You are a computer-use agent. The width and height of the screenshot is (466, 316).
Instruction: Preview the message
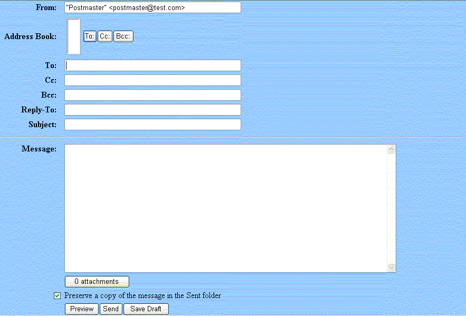82,309
